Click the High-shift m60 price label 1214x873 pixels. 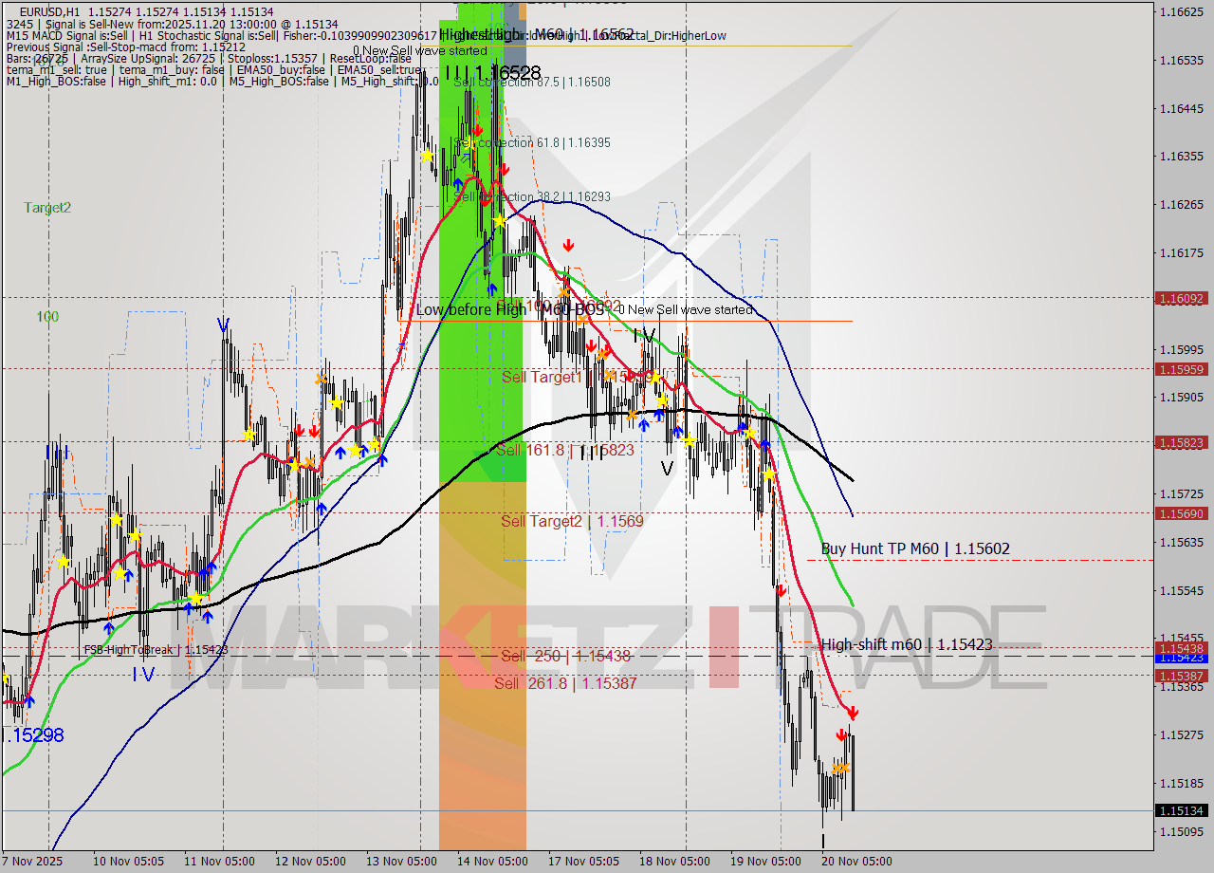click(908, 644)
